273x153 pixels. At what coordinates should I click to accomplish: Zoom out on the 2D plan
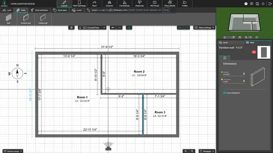192,151
